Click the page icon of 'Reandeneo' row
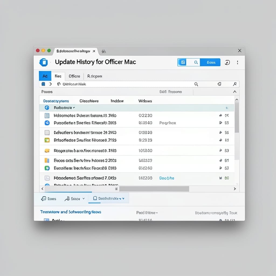 tap(47, 178)
